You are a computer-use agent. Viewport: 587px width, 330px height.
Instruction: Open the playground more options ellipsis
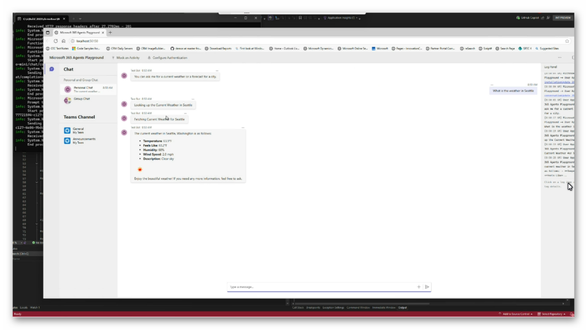(x=559, y=58)
